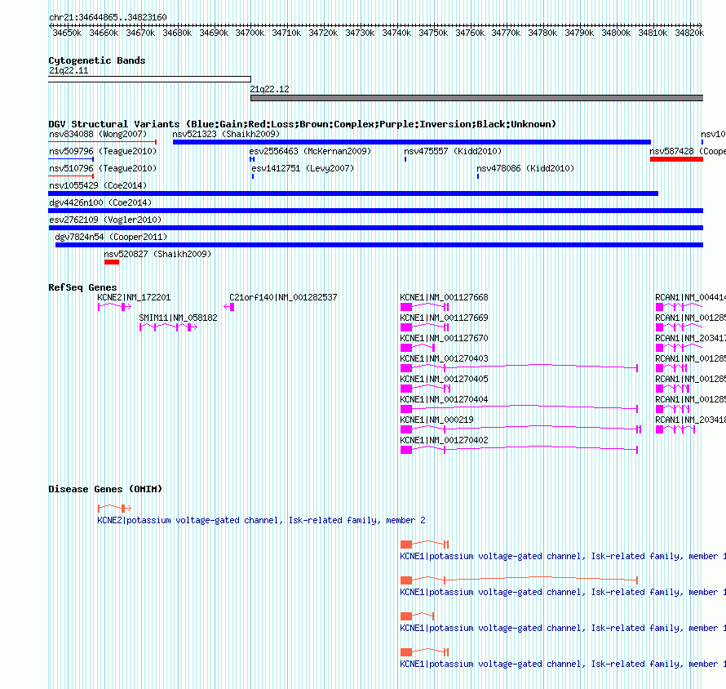Screen dimensions: 726x689
Task: Click the RCAN1 NM_004414 gene glyph
Action: tap(680, 307)
